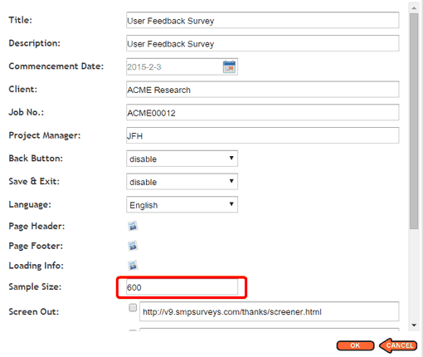Click the Page Footer image icon
Viewport: 423px width, 357px height.
(133, 246)
